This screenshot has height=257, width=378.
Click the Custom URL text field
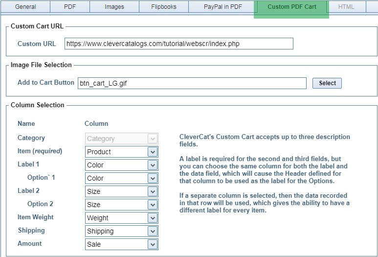coord(178,44)
